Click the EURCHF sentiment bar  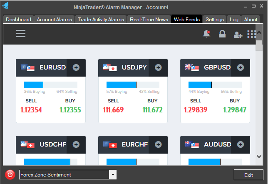[x=133, y=162]
